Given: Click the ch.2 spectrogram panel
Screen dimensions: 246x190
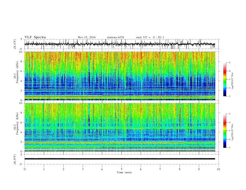Looking at the screenshot, I should pos(120,127).
